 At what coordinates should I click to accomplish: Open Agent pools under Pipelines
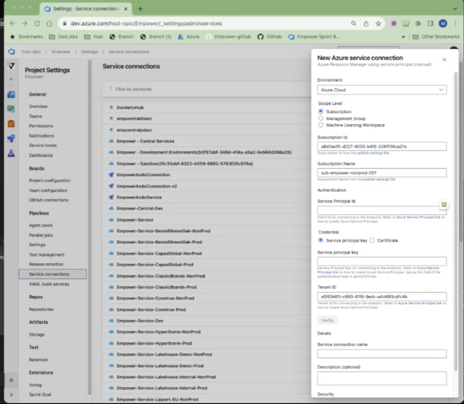(x=41, y=225)
